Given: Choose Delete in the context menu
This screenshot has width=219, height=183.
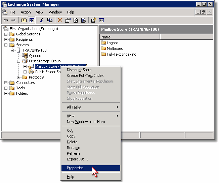Looking at the screenshot, I should (91, 142).
